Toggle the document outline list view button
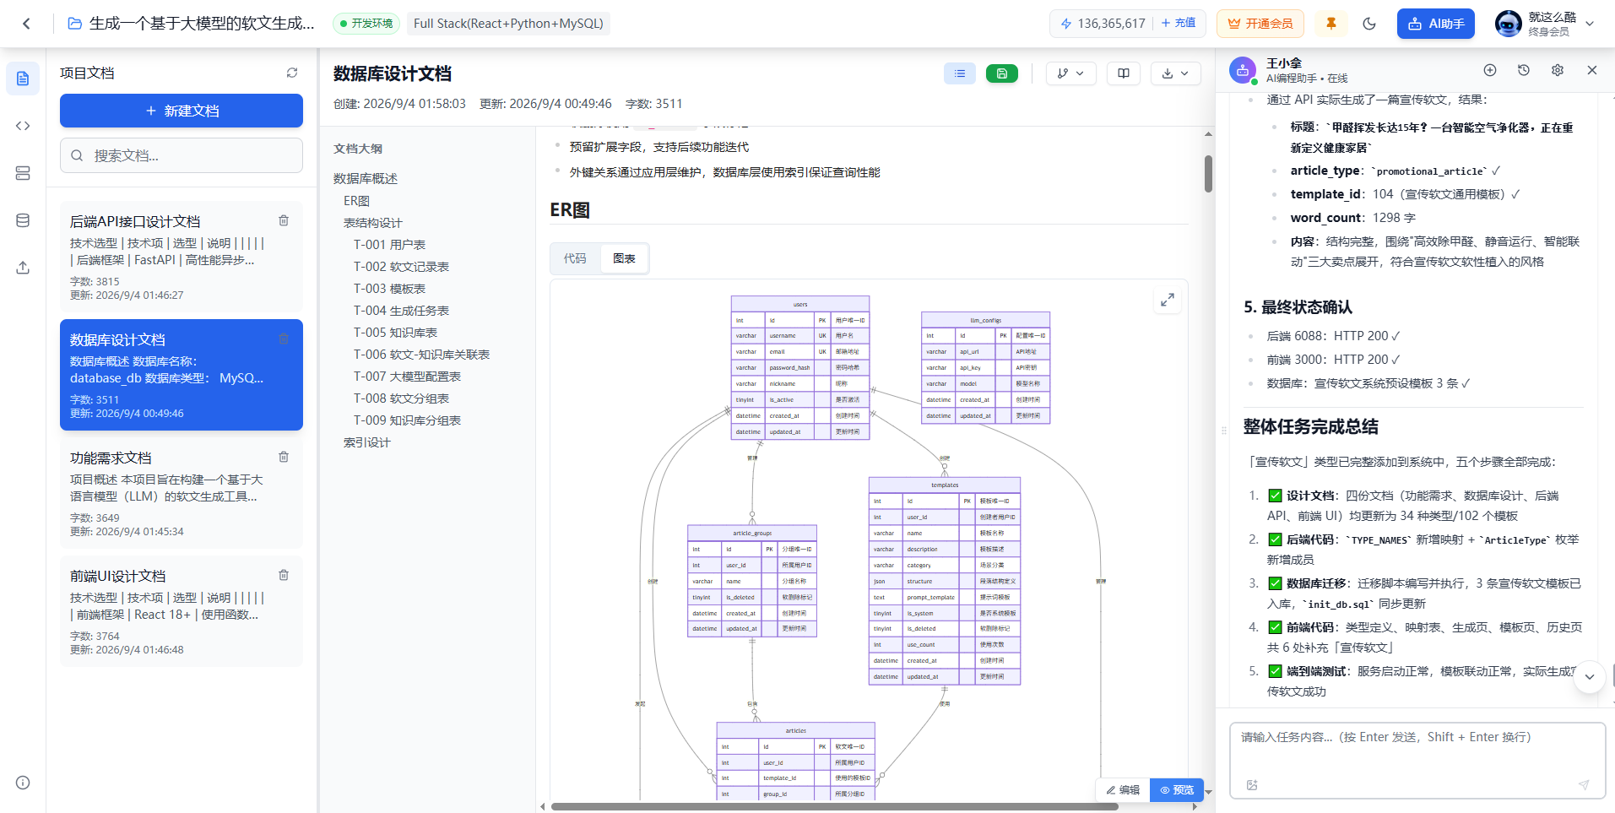1615x813 pixels. (960, 73)
